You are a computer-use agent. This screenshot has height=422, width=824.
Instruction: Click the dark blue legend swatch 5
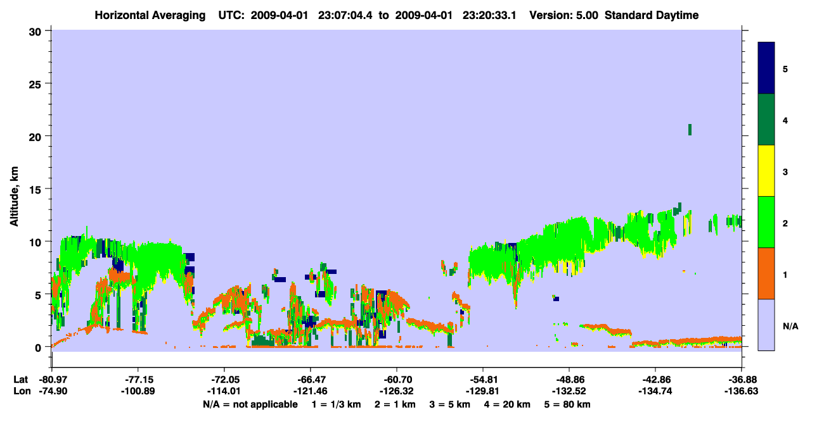click(x=766, y=68)
